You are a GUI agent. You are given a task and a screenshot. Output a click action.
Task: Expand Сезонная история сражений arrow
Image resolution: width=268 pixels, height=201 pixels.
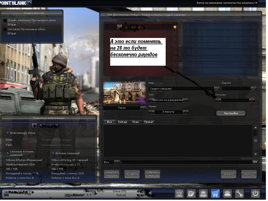(8, 153)
